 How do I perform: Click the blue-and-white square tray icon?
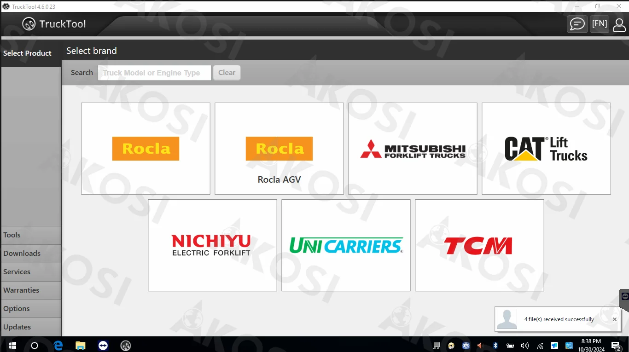tap(554, 346)
